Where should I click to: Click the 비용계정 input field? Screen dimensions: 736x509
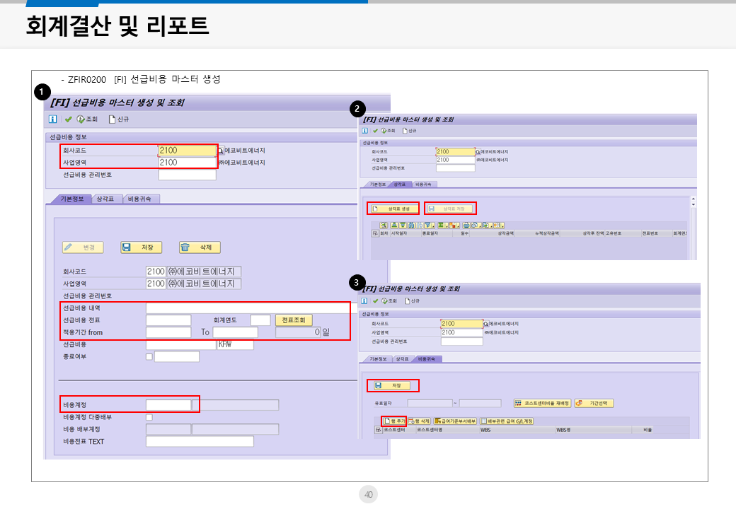tap(168, 405)
